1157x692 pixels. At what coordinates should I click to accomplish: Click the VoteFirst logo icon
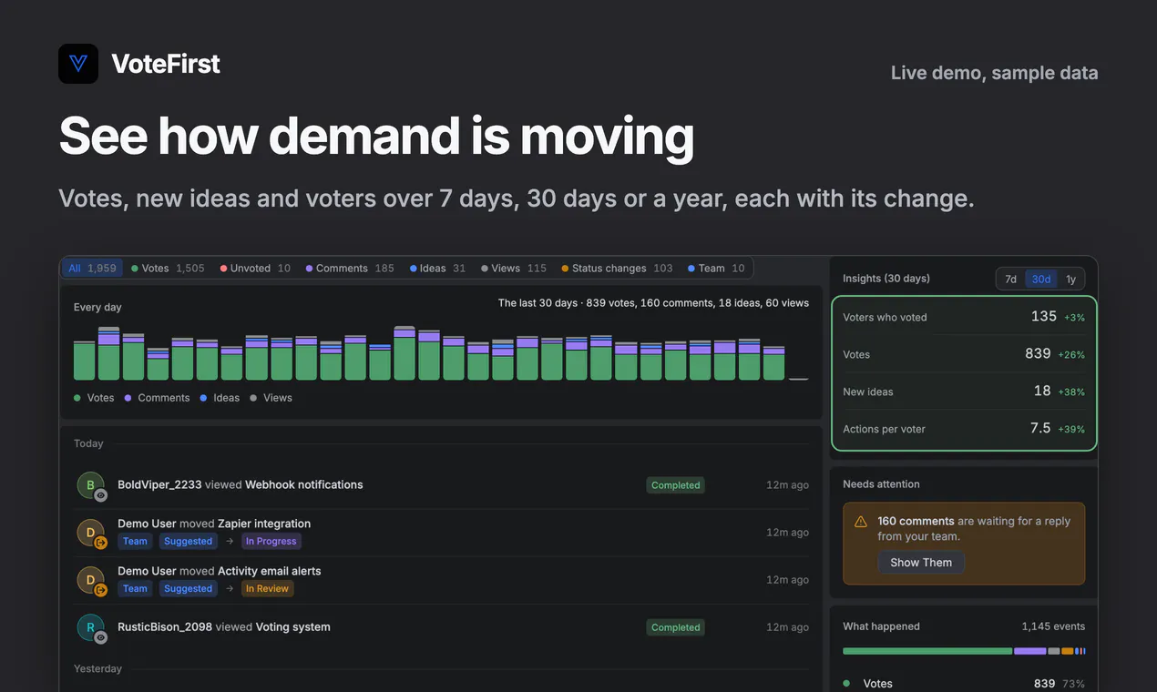click(x=78, y=64)
